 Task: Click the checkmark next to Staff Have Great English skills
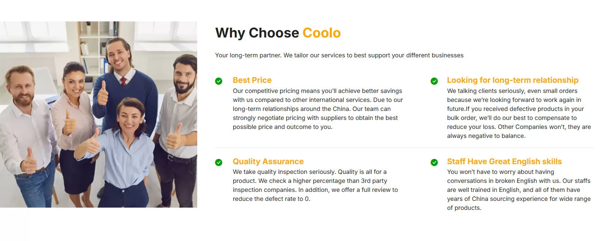coord(434,162)
